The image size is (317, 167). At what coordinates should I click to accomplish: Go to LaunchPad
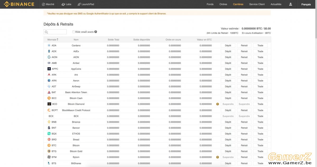tap(86, 4)
